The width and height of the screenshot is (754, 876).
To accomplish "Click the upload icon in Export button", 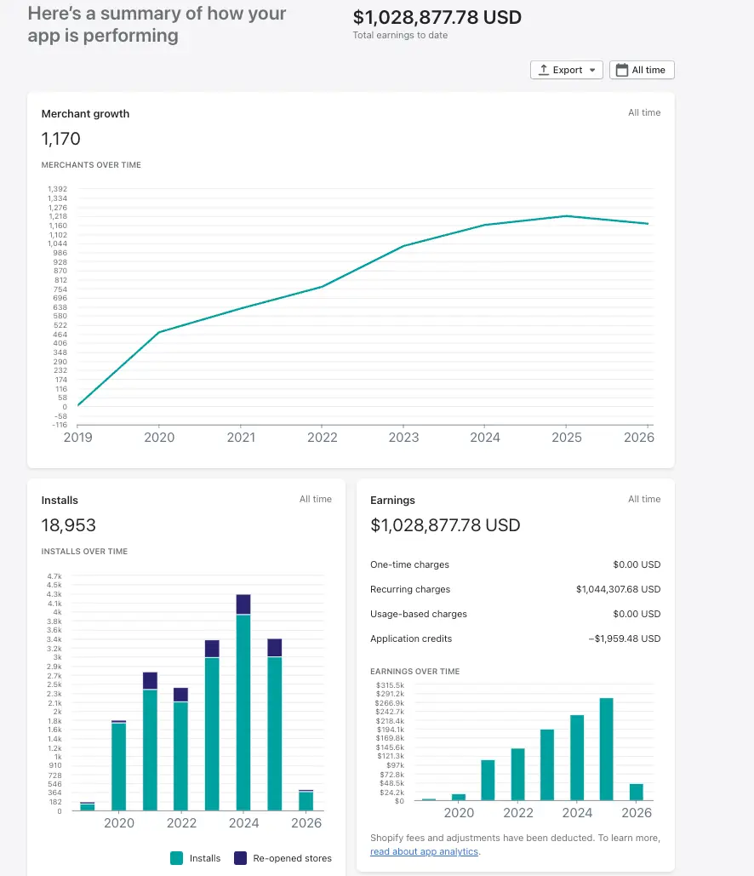I will point(543,70).
